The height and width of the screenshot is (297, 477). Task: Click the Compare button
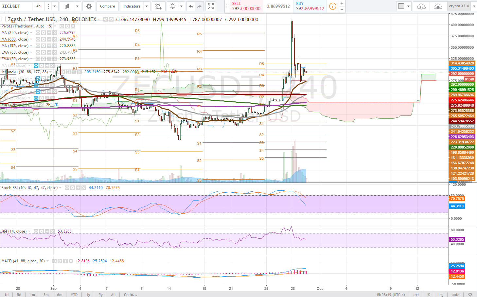coord(107,6)
